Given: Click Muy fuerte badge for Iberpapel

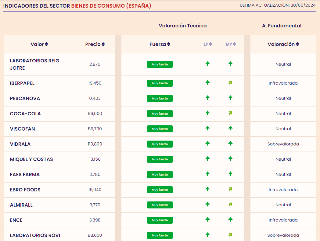Looking at the screenshot, I should click(160, 83).
